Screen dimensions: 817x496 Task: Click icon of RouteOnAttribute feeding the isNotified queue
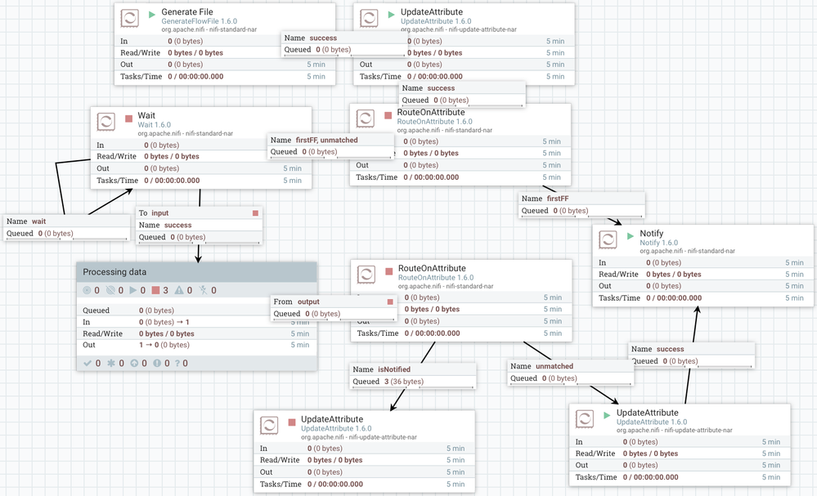(366, 275)
